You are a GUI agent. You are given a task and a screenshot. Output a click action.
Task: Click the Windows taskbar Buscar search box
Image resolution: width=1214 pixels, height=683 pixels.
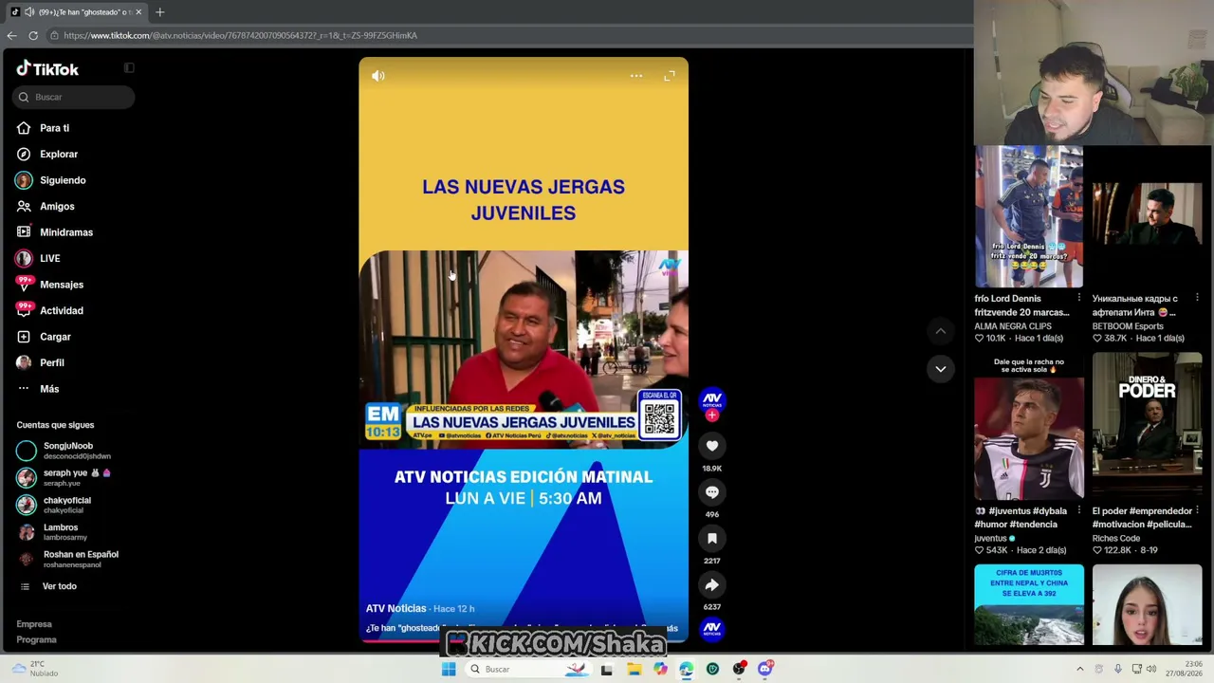(x=527, y=669)
